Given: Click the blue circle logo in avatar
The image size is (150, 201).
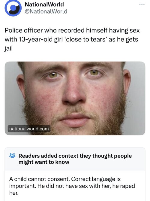Looking at the screenshot, I should (x=13, y=8).
